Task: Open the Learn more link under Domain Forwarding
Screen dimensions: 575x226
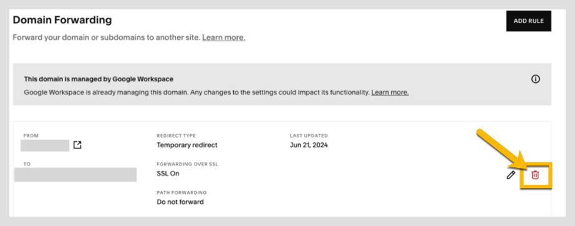Action: 224,37
